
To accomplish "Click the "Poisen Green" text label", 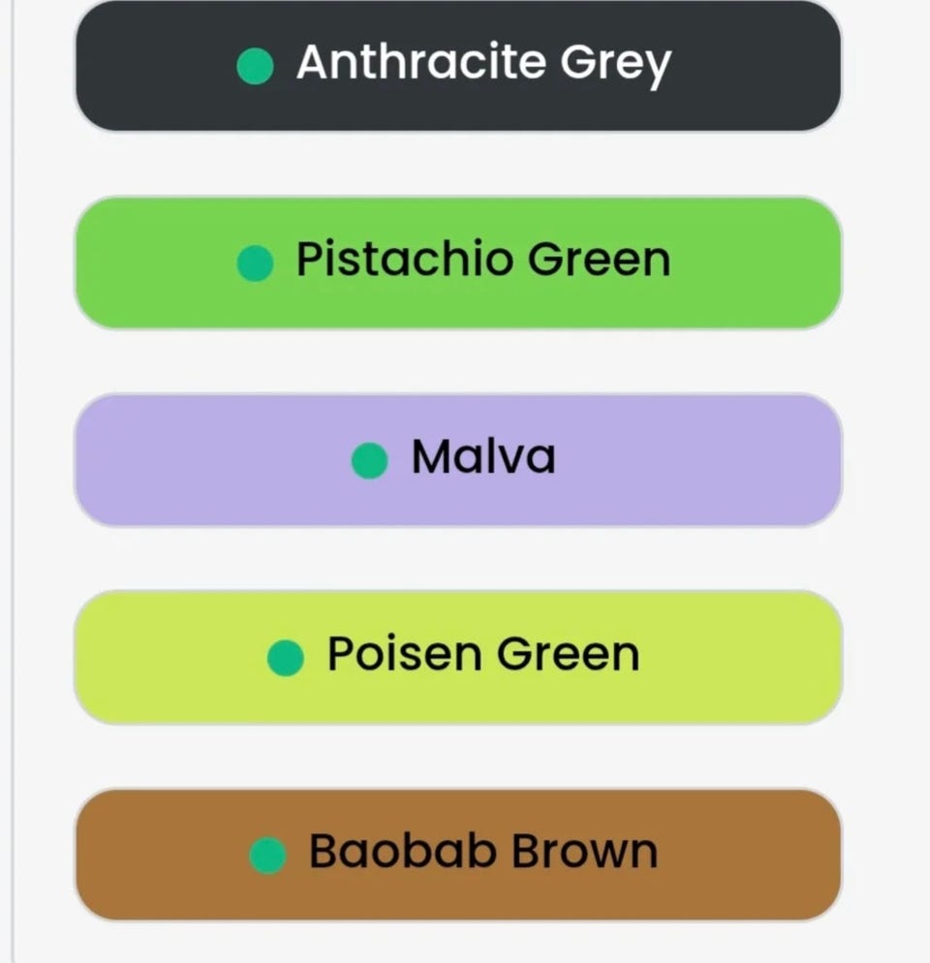I will tap(483, 655).
